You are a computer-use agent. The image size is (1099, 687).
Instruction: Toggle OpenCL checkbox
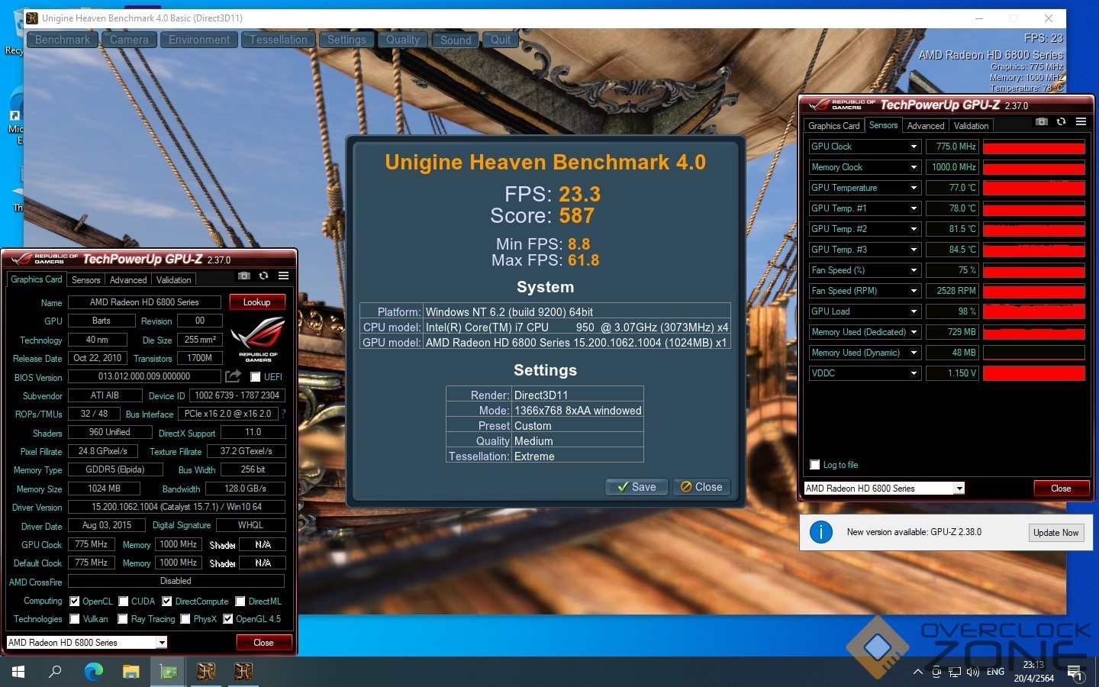click(75, 602)
